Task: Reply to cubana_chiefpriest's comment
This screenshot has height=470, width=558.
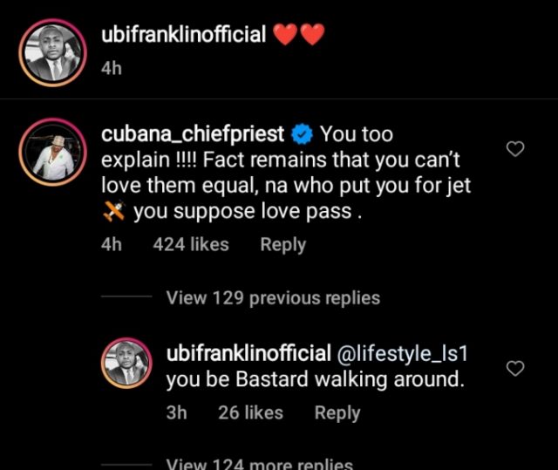Action: [x=282, y=245]
